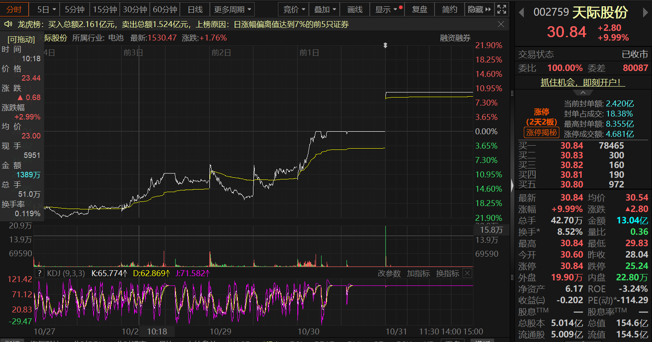Viewport: 652px width, 342px height.
Task: Expand the 更多周期 dropdown menu
Action: [x=232, y=9]
